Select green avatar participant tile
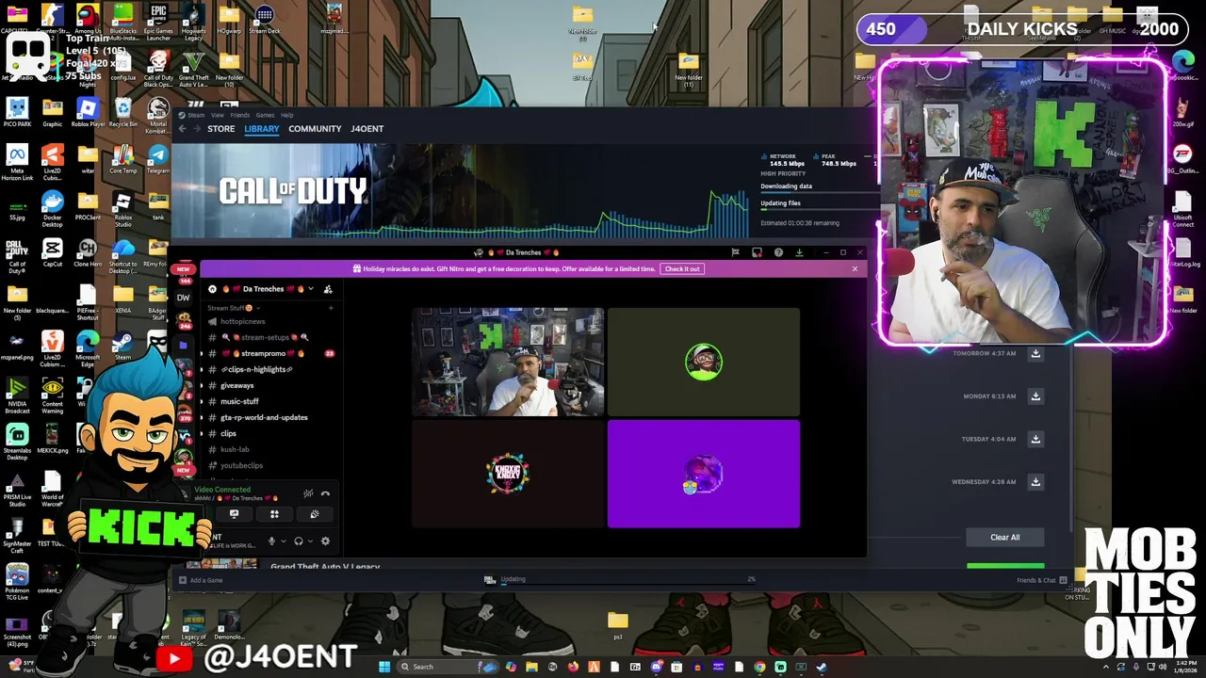 (x=704, y=362)
